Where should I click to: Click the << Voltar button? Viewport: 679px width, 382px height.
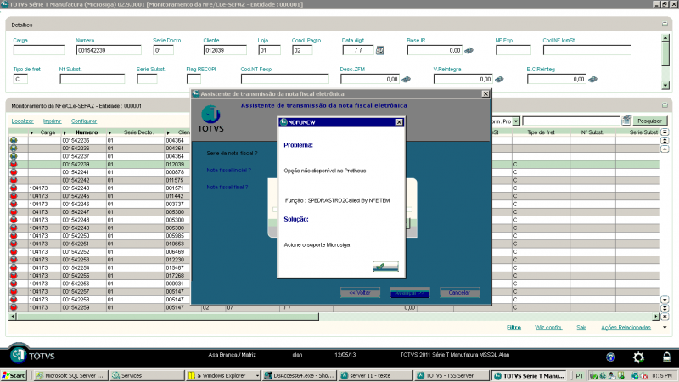pyautogui.click(x=360, y=293)
